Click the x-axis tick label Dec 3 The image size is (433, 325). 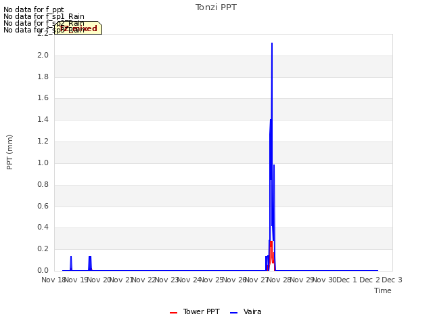click(x=392, y=280)
